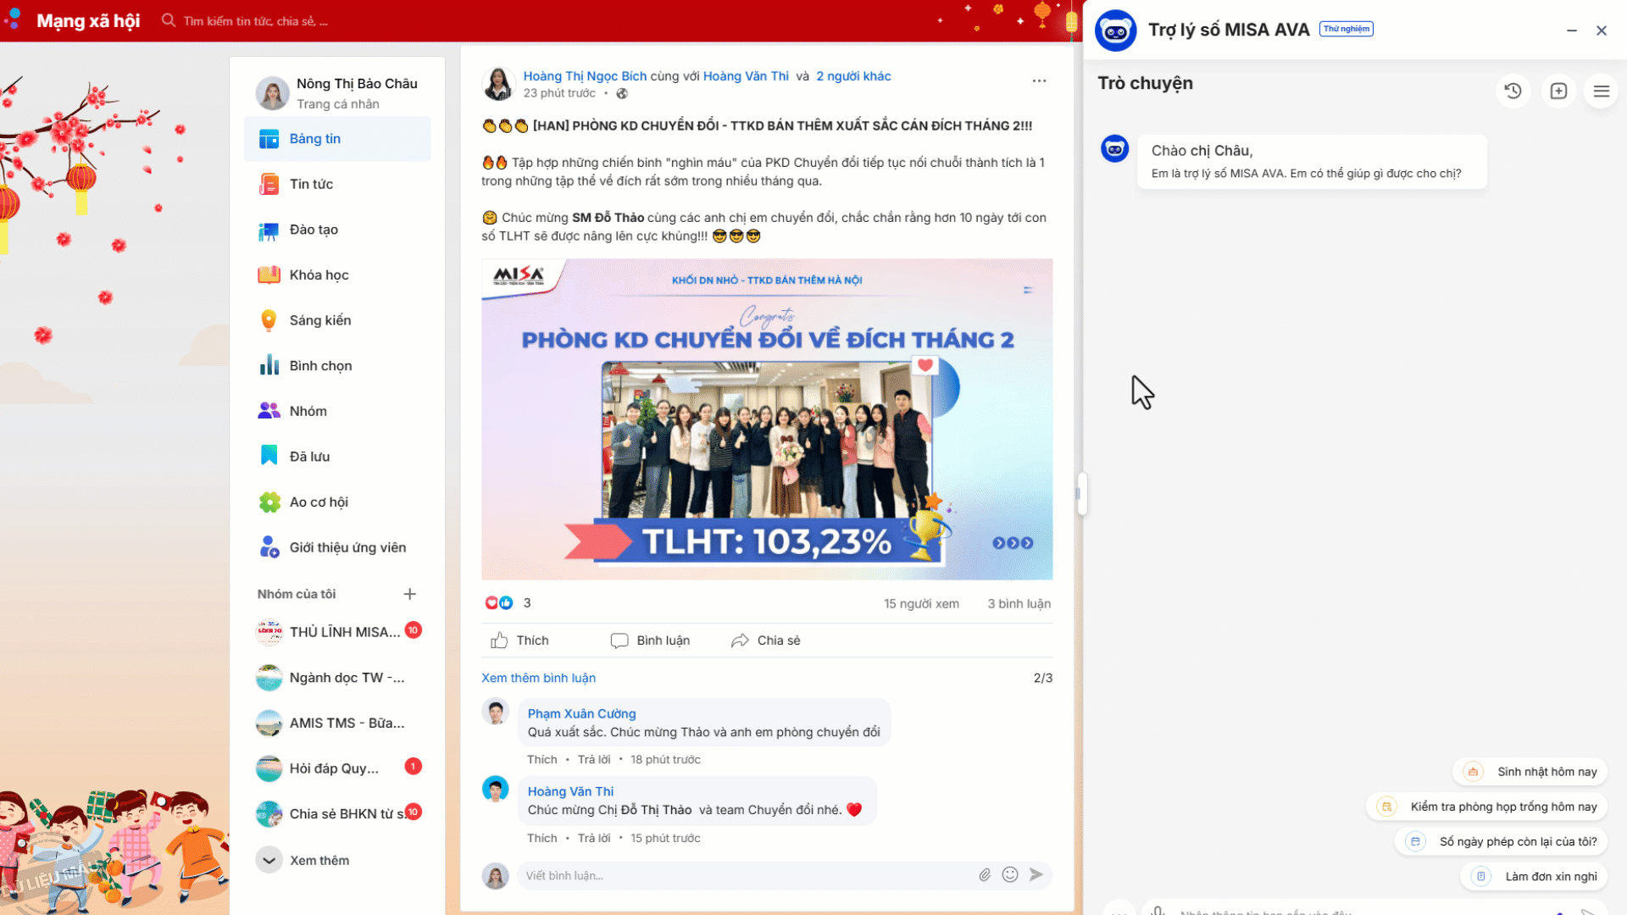Open Ao cơ hội menu item
This screenshot has height=915, width=1627.
pos(337,502)
